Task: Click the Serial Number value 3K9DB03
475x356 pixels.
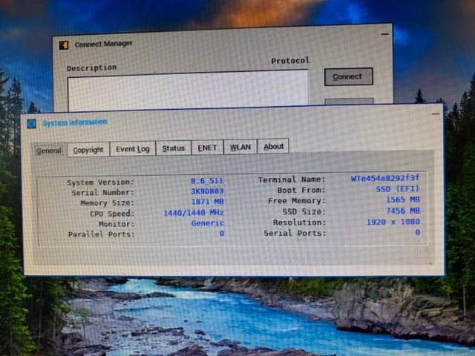Action: [x=207, y=191]
